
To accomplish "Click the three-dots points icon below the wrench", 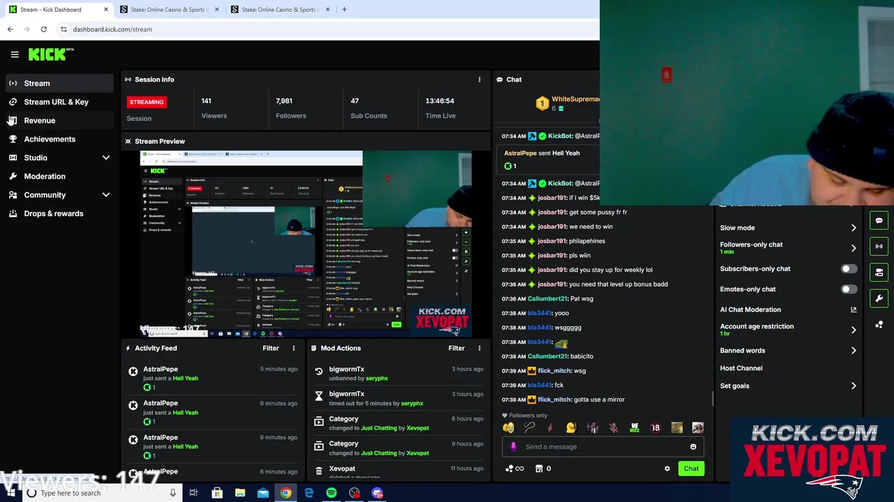I will [879, 324].
